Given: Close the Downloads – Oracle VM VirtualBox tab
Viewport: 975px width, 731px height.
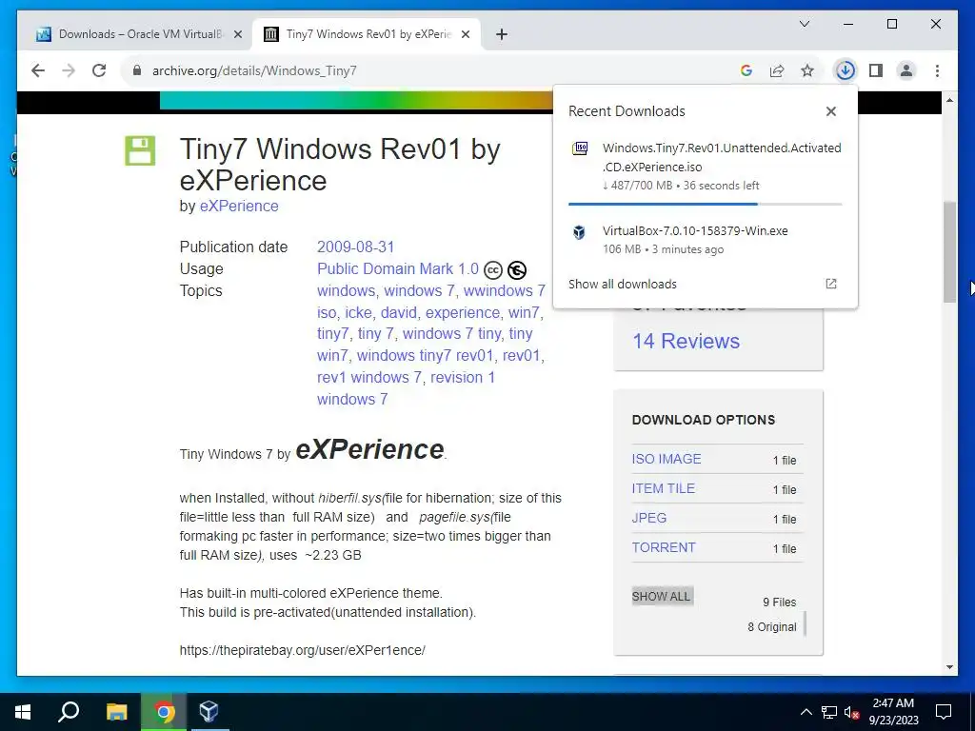Looking at the screenshot, I should click(237, 34).
